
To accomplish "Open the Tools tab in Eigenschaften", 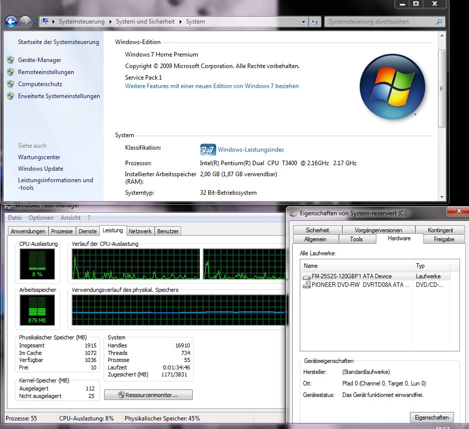I will point(356,239).
